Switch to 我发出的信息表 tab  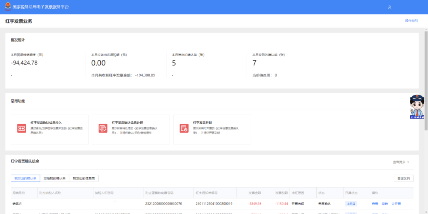click(x=84, y=178)
